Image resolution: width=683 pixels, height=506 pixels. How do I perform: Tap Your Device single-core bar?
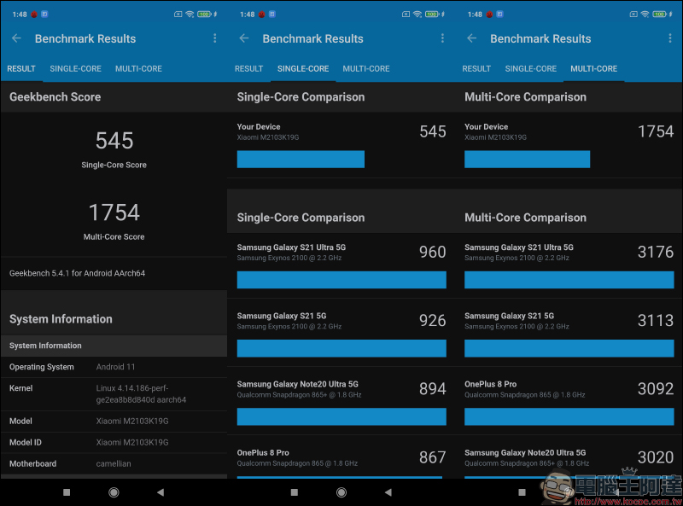(x=301, y=160)
